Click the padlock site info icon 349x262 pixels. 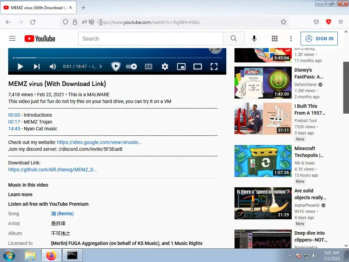pos(75,22)
